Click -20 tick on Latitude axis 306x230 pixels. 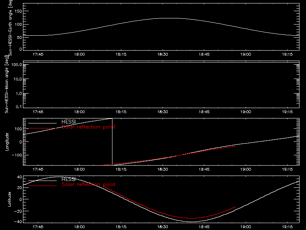[x=18, y=211]
